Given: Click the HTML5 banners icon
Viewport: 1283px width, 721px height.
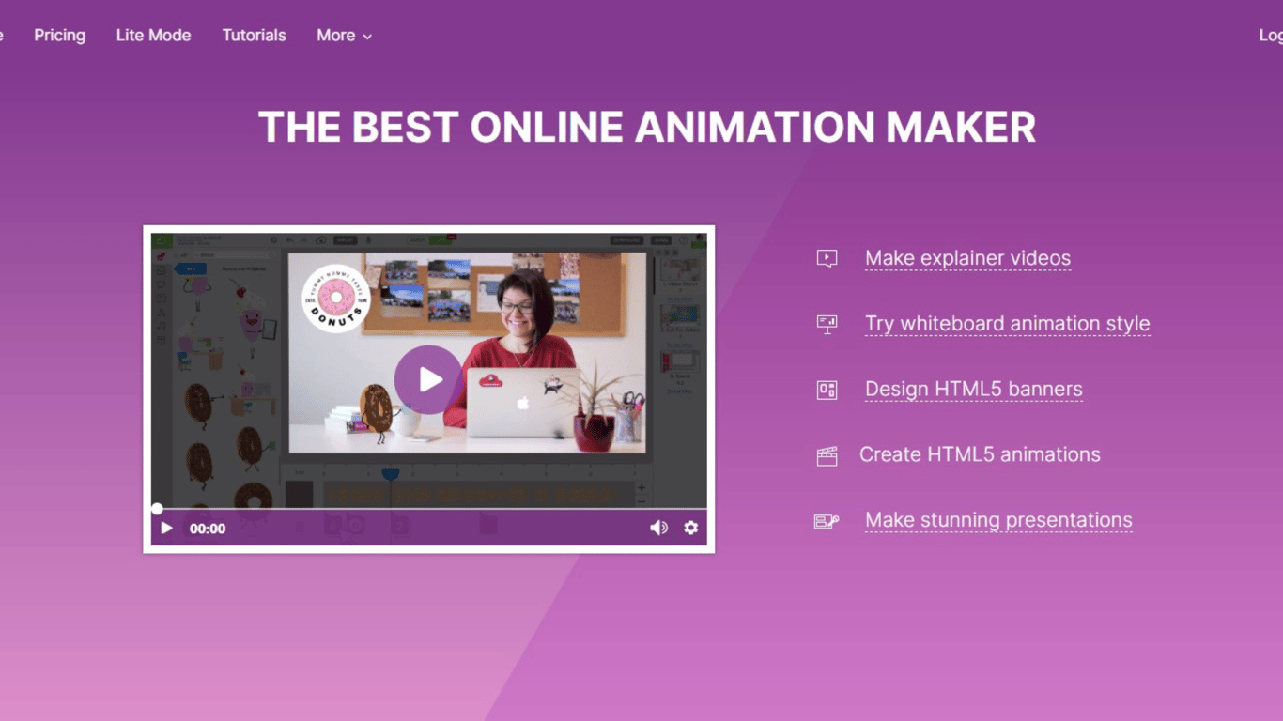Looking at the screenshot, I should 827,390.
